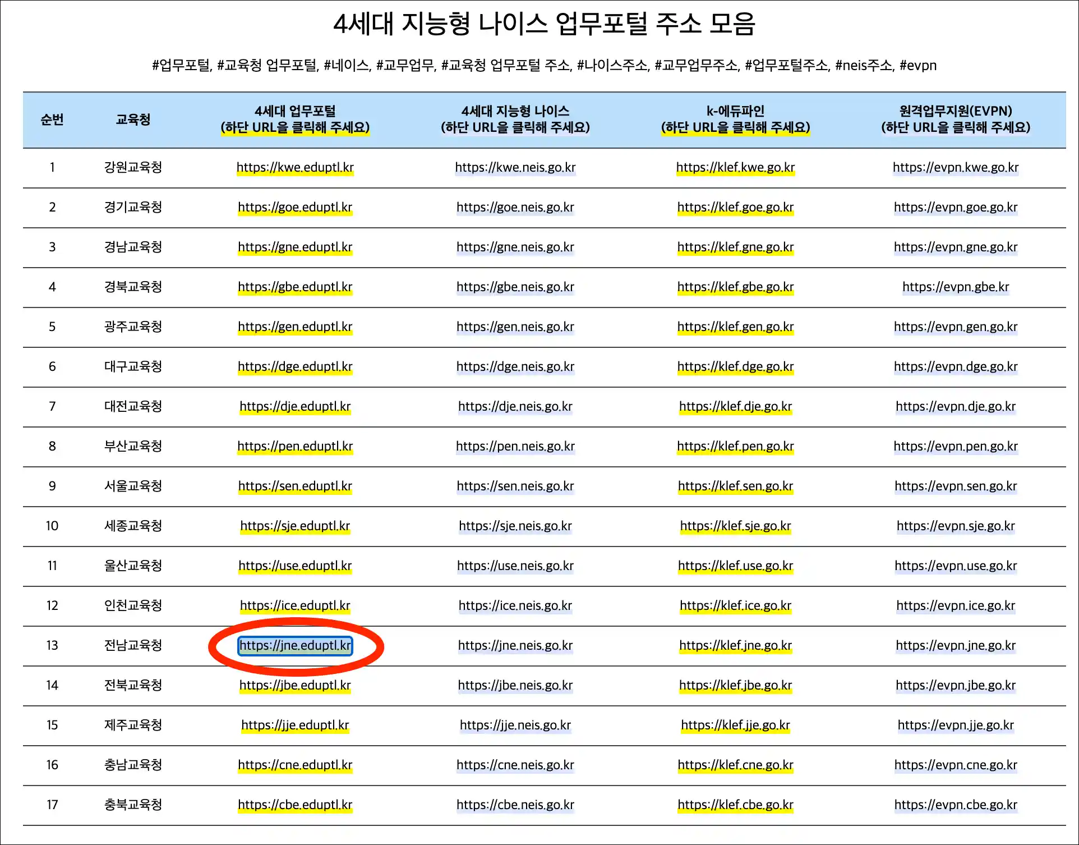Open https://cne.eduptl.kr 충남 portal
The height and width of the screenshot is (845, 1079).
(x=295, y=765)
